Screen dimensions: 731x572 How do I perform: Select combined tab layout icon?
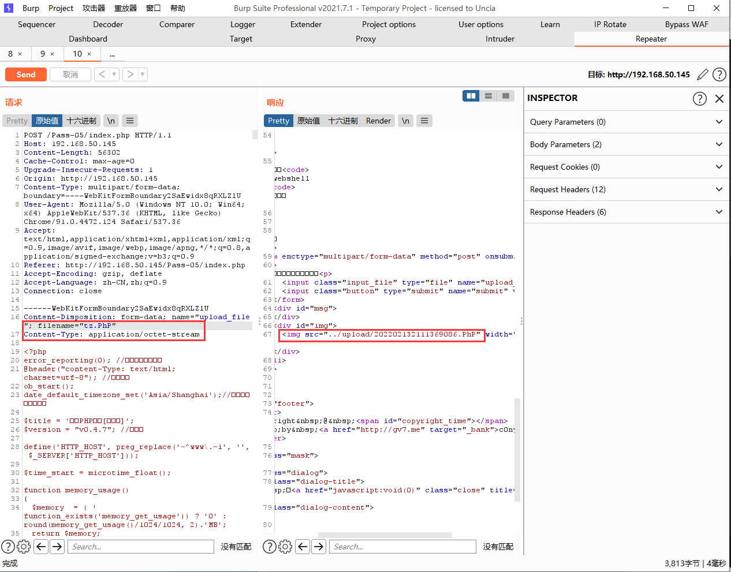click(x=506, y=96)
